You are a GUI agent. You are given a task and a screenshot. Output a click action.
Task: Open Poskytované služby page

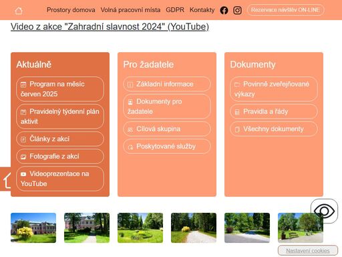(x=167, y=147)
